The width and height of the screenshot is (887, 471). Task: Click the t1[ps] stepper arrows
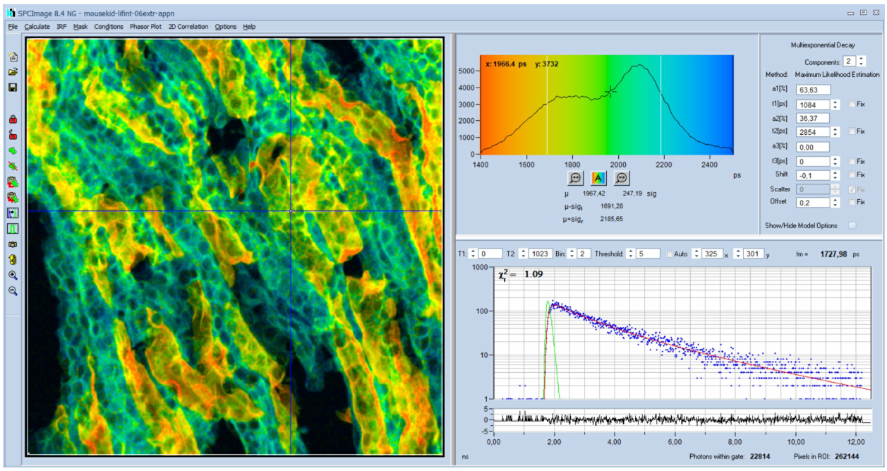[835, 104]
